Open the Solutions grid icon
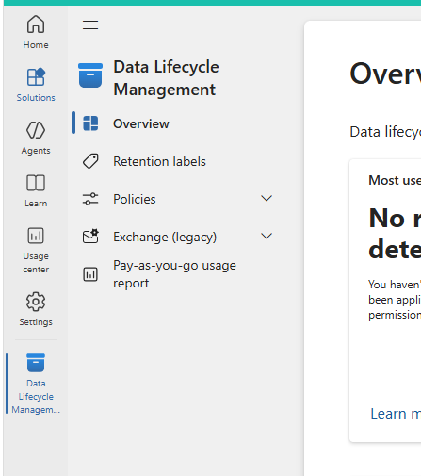Image resolution: width=421 pixels, height=476 pixels. pyautogui.click(x=36, y=77)
